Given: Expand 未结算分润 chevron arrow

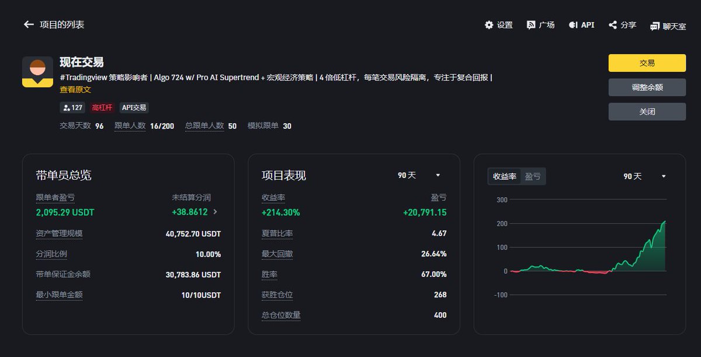Looking at the screenshot, I should click(x=215, y=212).
